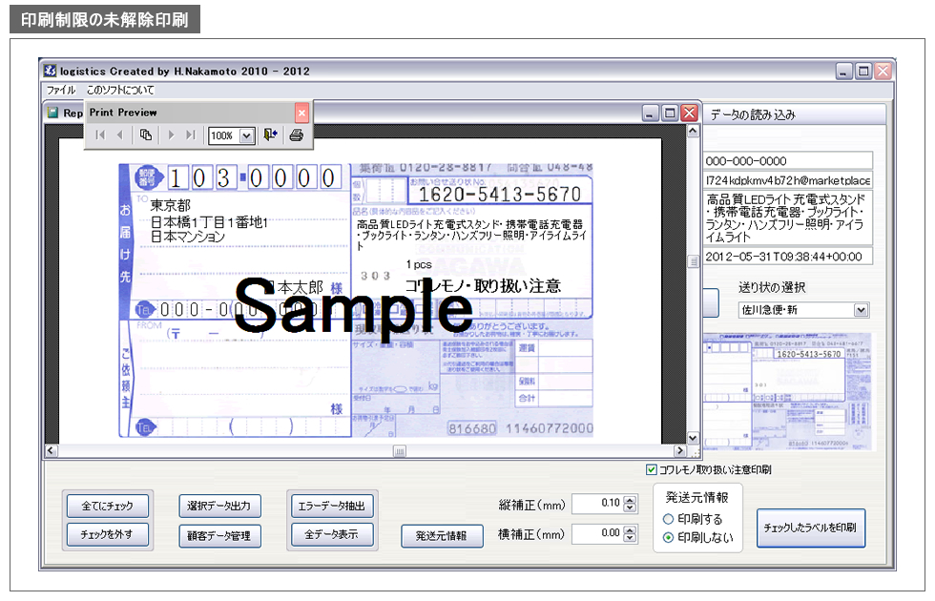
Task: Go to previous page in preview toolbar
Action: (119, 135)
